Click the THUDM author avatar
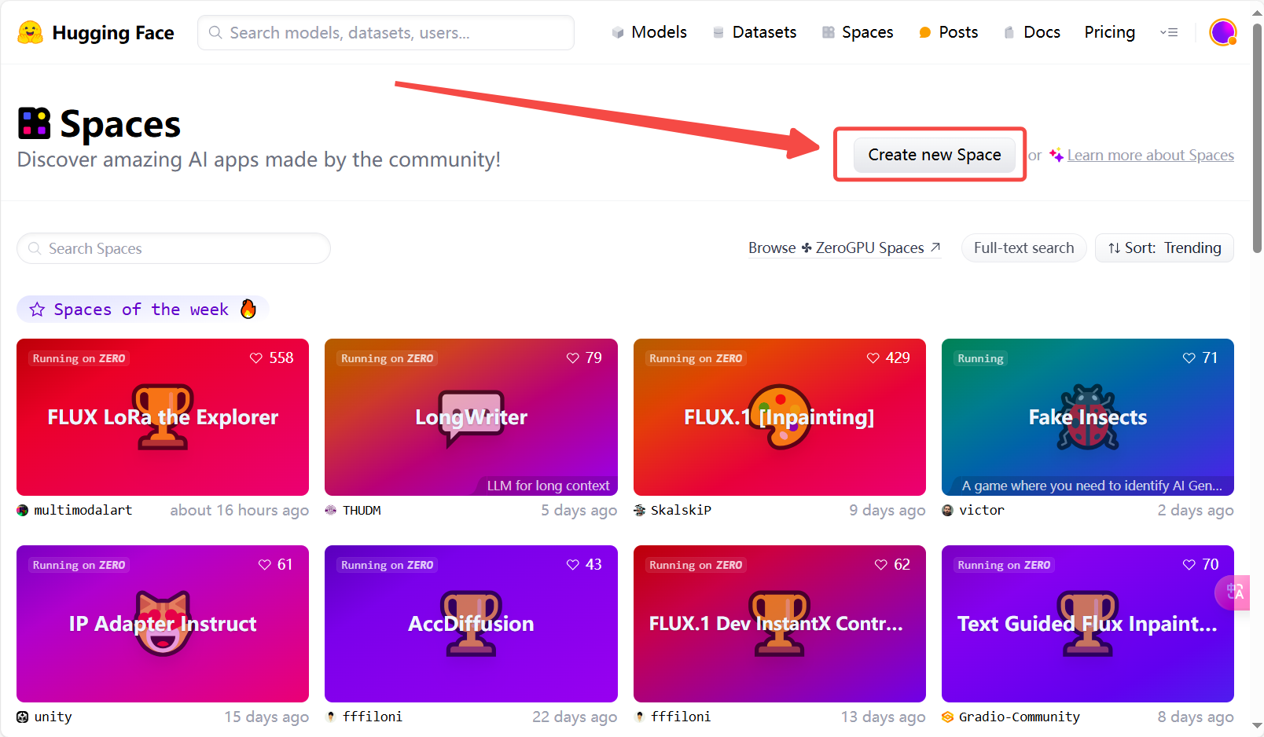The height and width of the screenshot is (737, 1264). click(x=331, y=511)
